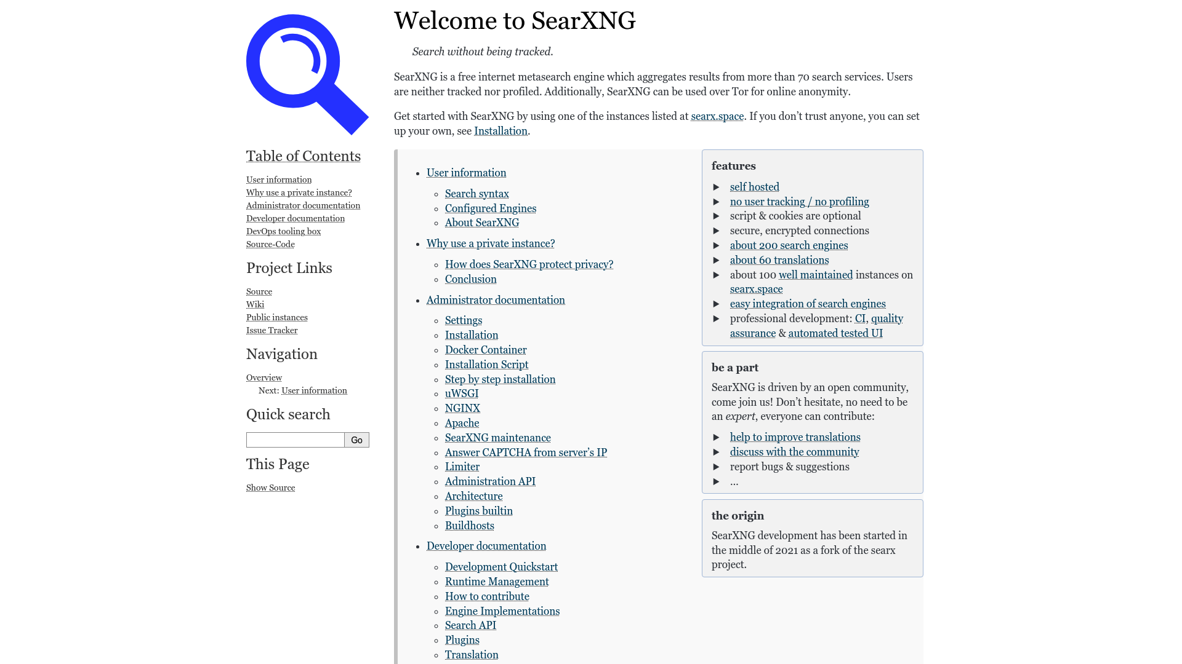Click about 200 search engines link

788,245
